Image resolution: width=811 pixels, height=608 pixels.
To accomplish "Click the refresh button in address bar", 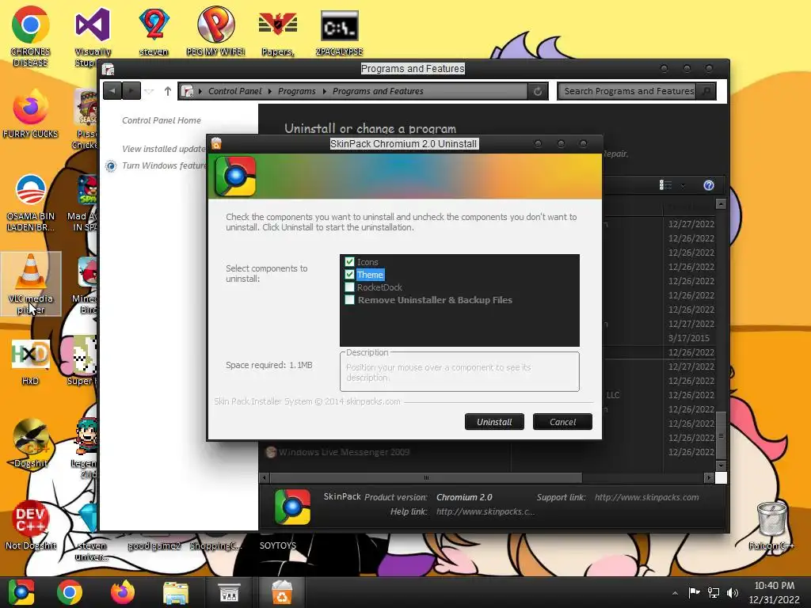I will pos(538,91).
